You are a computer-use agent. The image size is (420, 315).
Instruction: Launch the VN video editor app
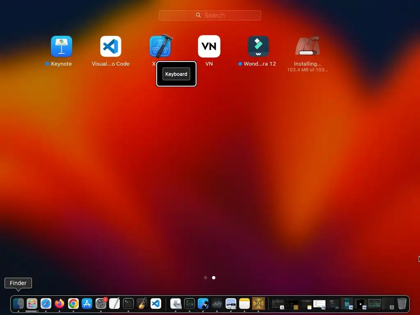pyautogui.click(x=209, y=46)
